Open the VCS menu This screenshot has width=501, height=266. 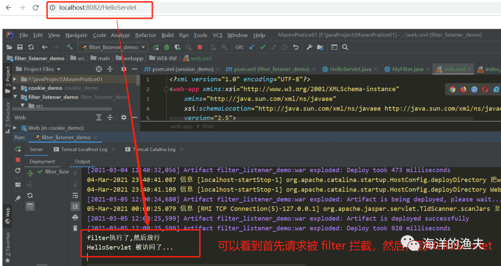pyautogui.click(x=217, y=35)
